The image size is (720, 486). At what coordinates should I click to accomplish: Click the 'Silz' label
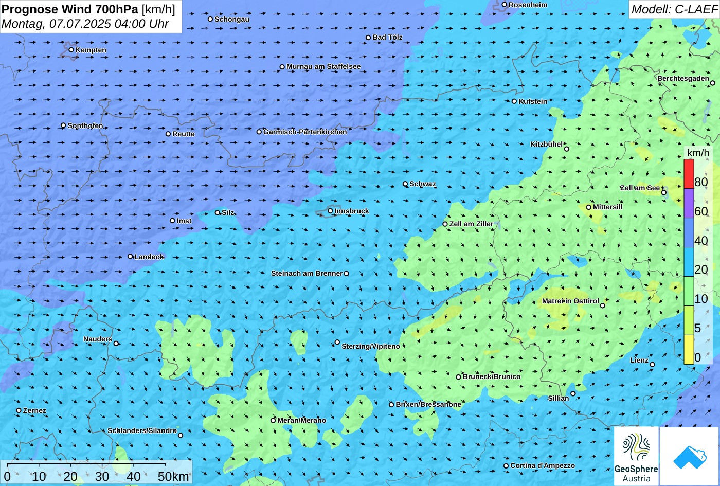228,213
